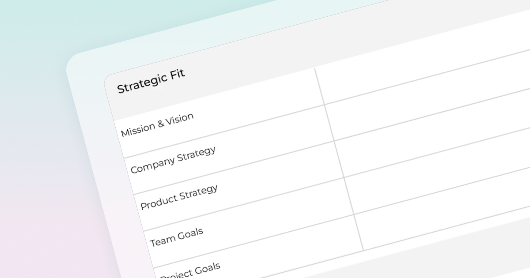Select the Team Goals row label
The width and height of the screenshot is (530, 278).
click(177, 237)
